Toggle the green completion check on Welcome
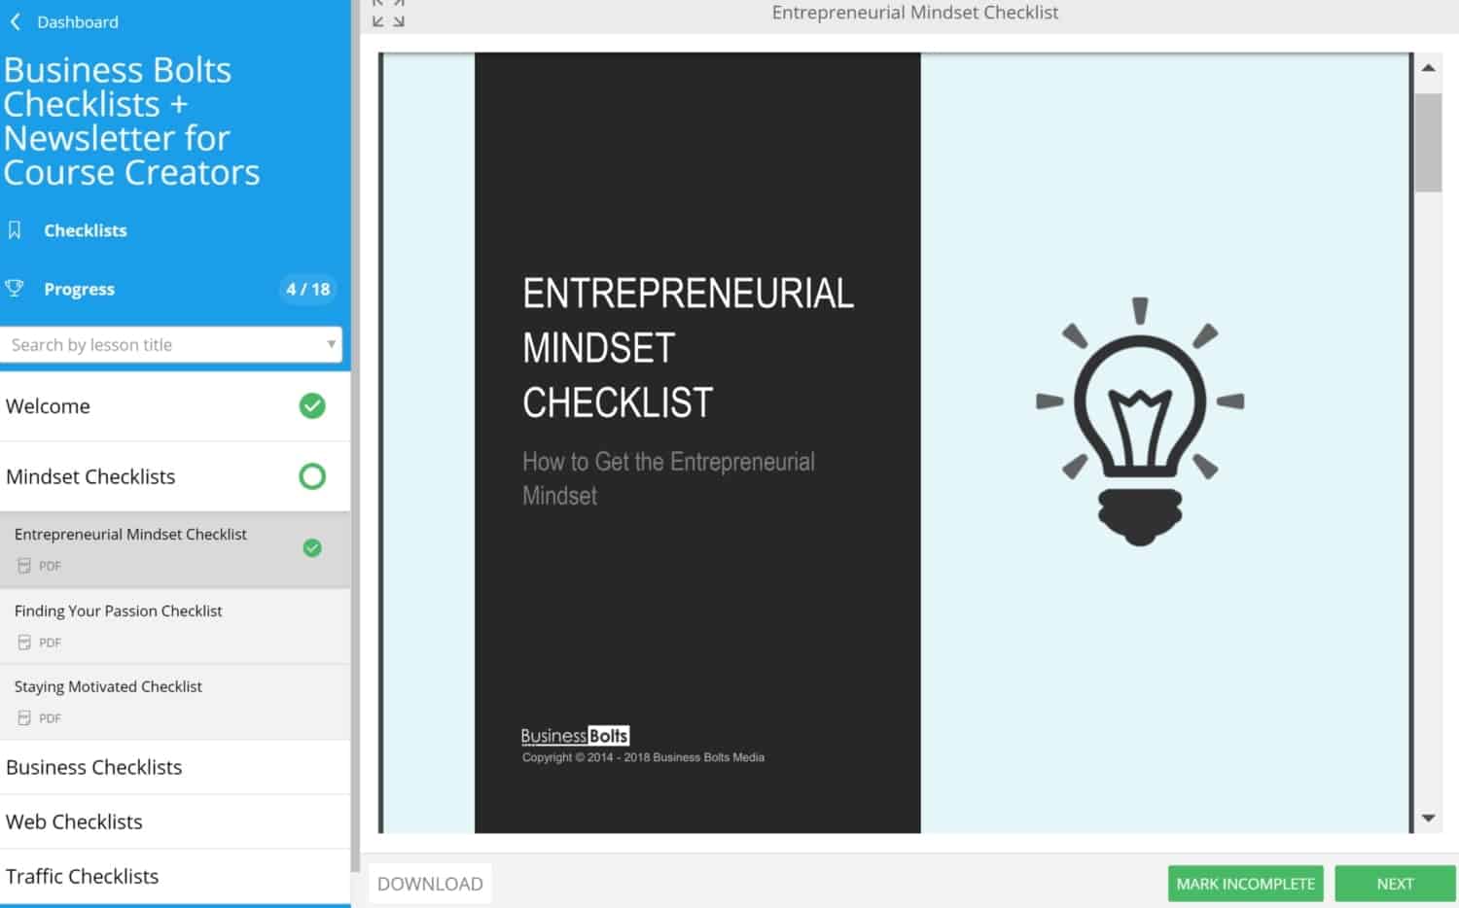 pyautogui.click(x=312, y=405)
